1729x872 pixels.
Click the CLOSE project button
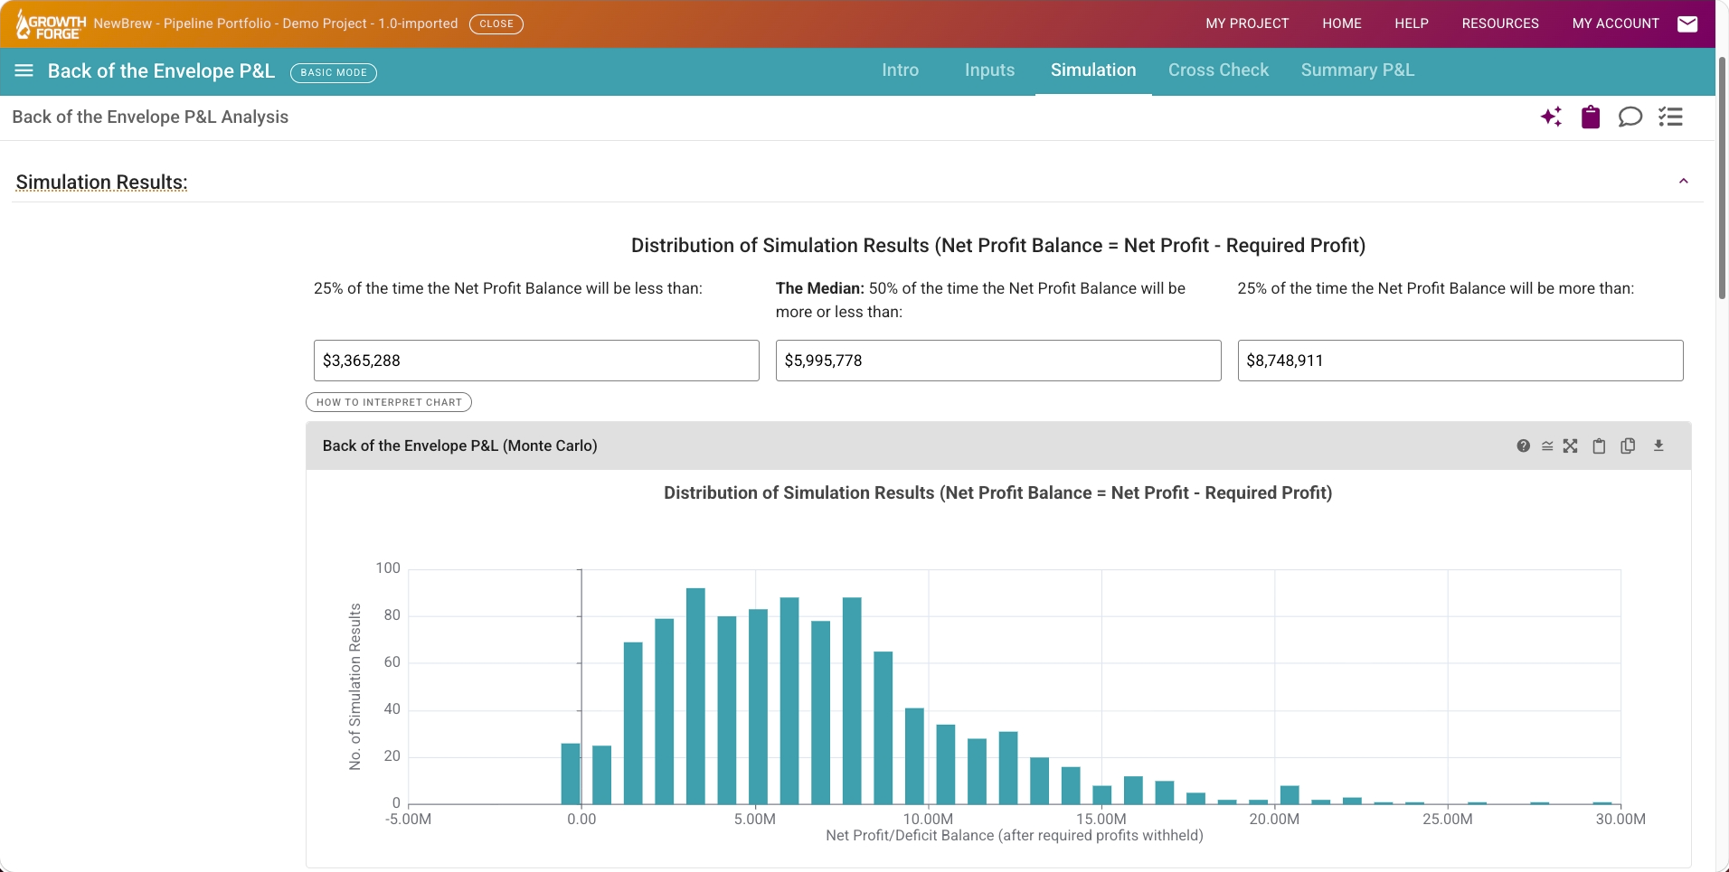496,23
